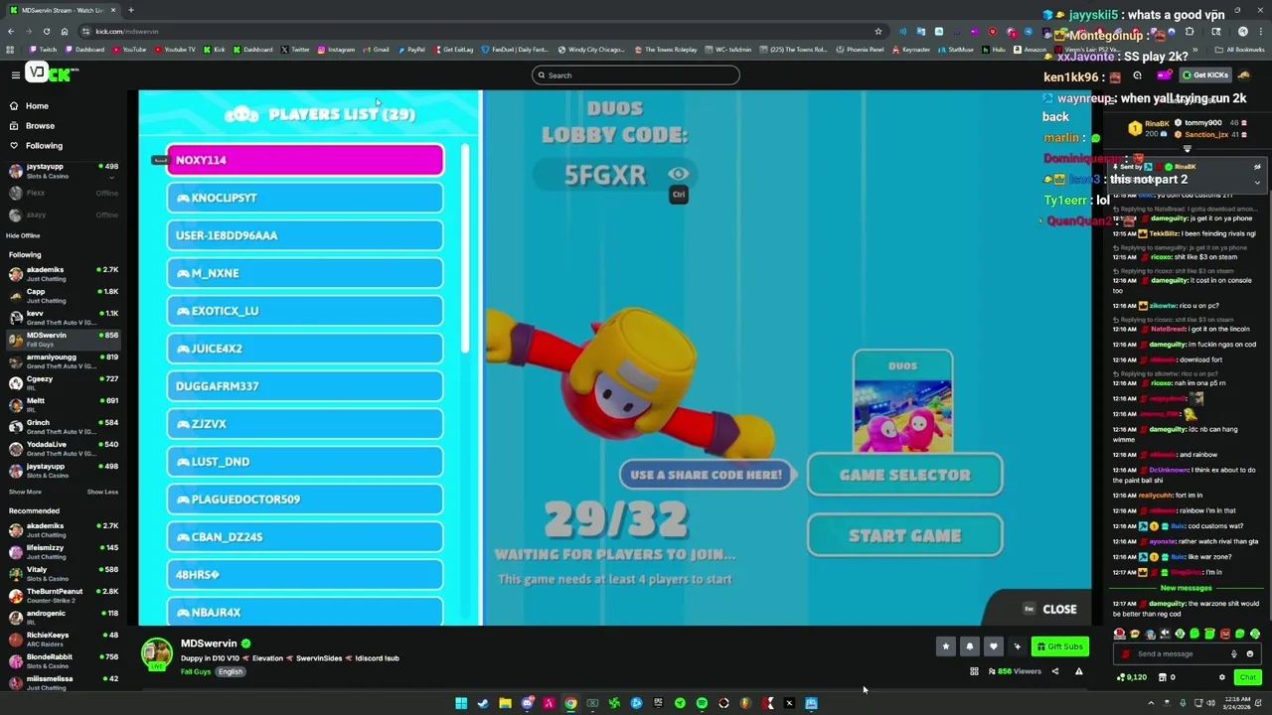This screenshot has width=1272, height=715.
Task: Go back in Chrome browser
Action: [10, 32]
